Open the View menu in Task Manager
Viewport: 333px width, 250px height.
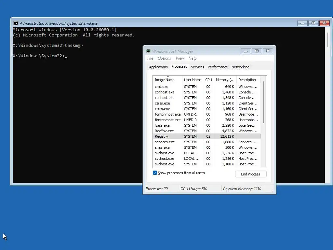(x=180, y=58)
